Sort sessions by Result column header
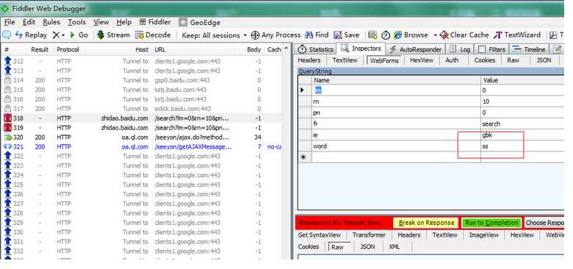The width and height of the screenshot is (573, 269). [40, 49]
